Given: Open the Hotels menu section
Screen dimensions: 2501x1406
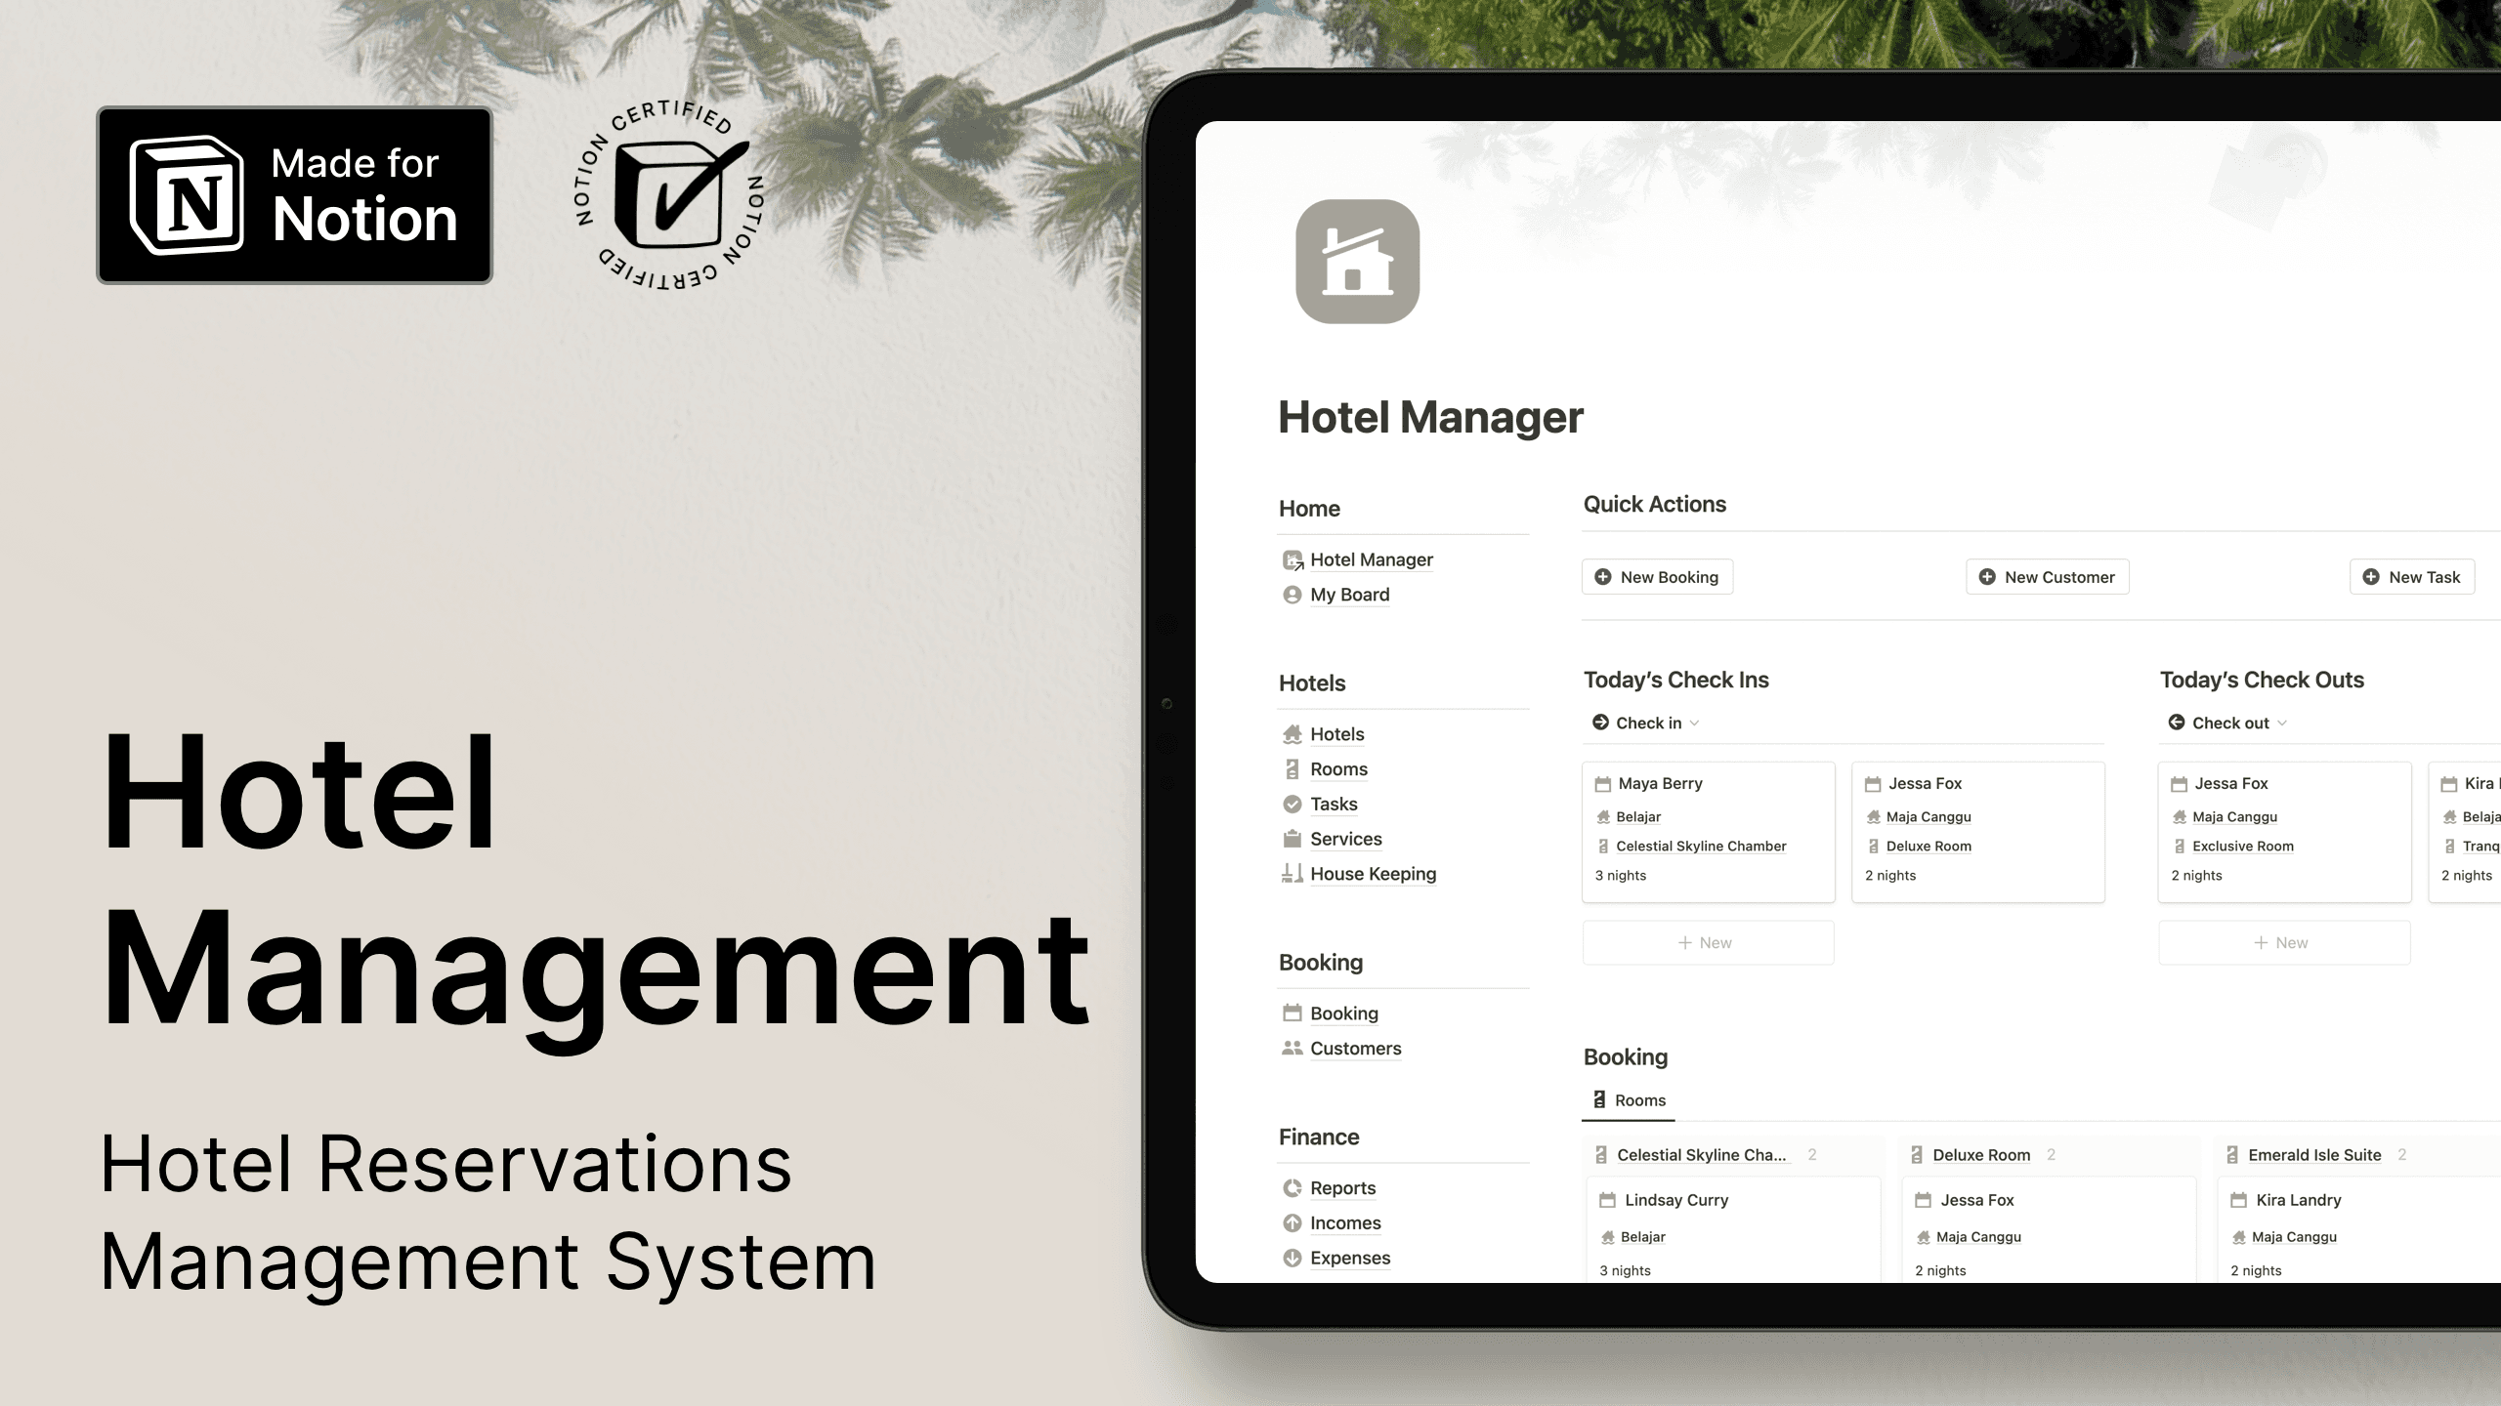Looking at the screenshot, I should point(1312,683).
